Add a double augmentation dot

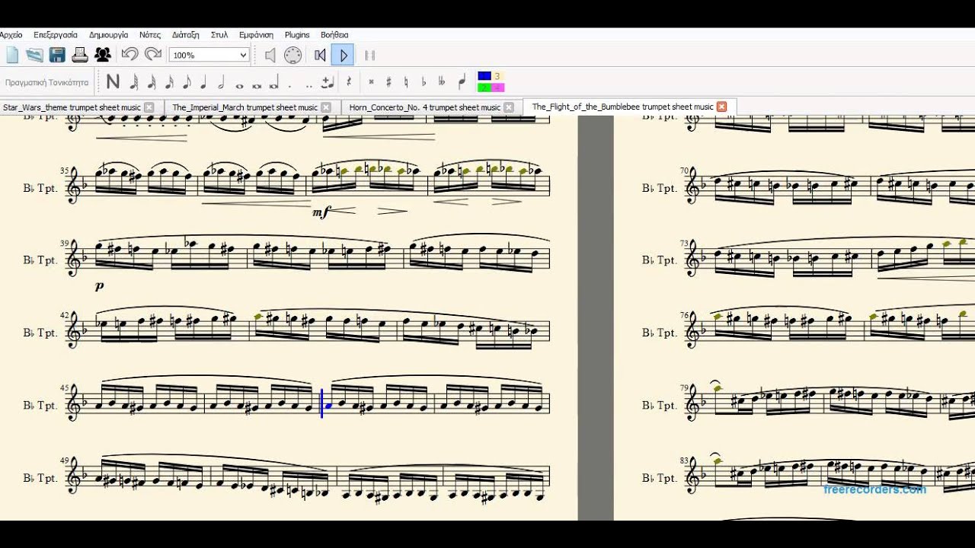[x=309, y=86]
